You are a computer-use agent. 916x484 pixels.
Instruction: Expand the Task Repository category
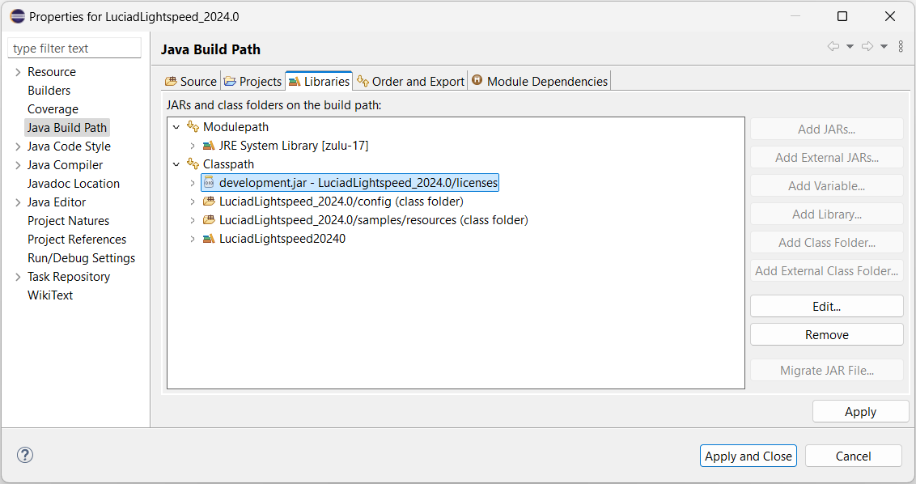coord(18,277)
